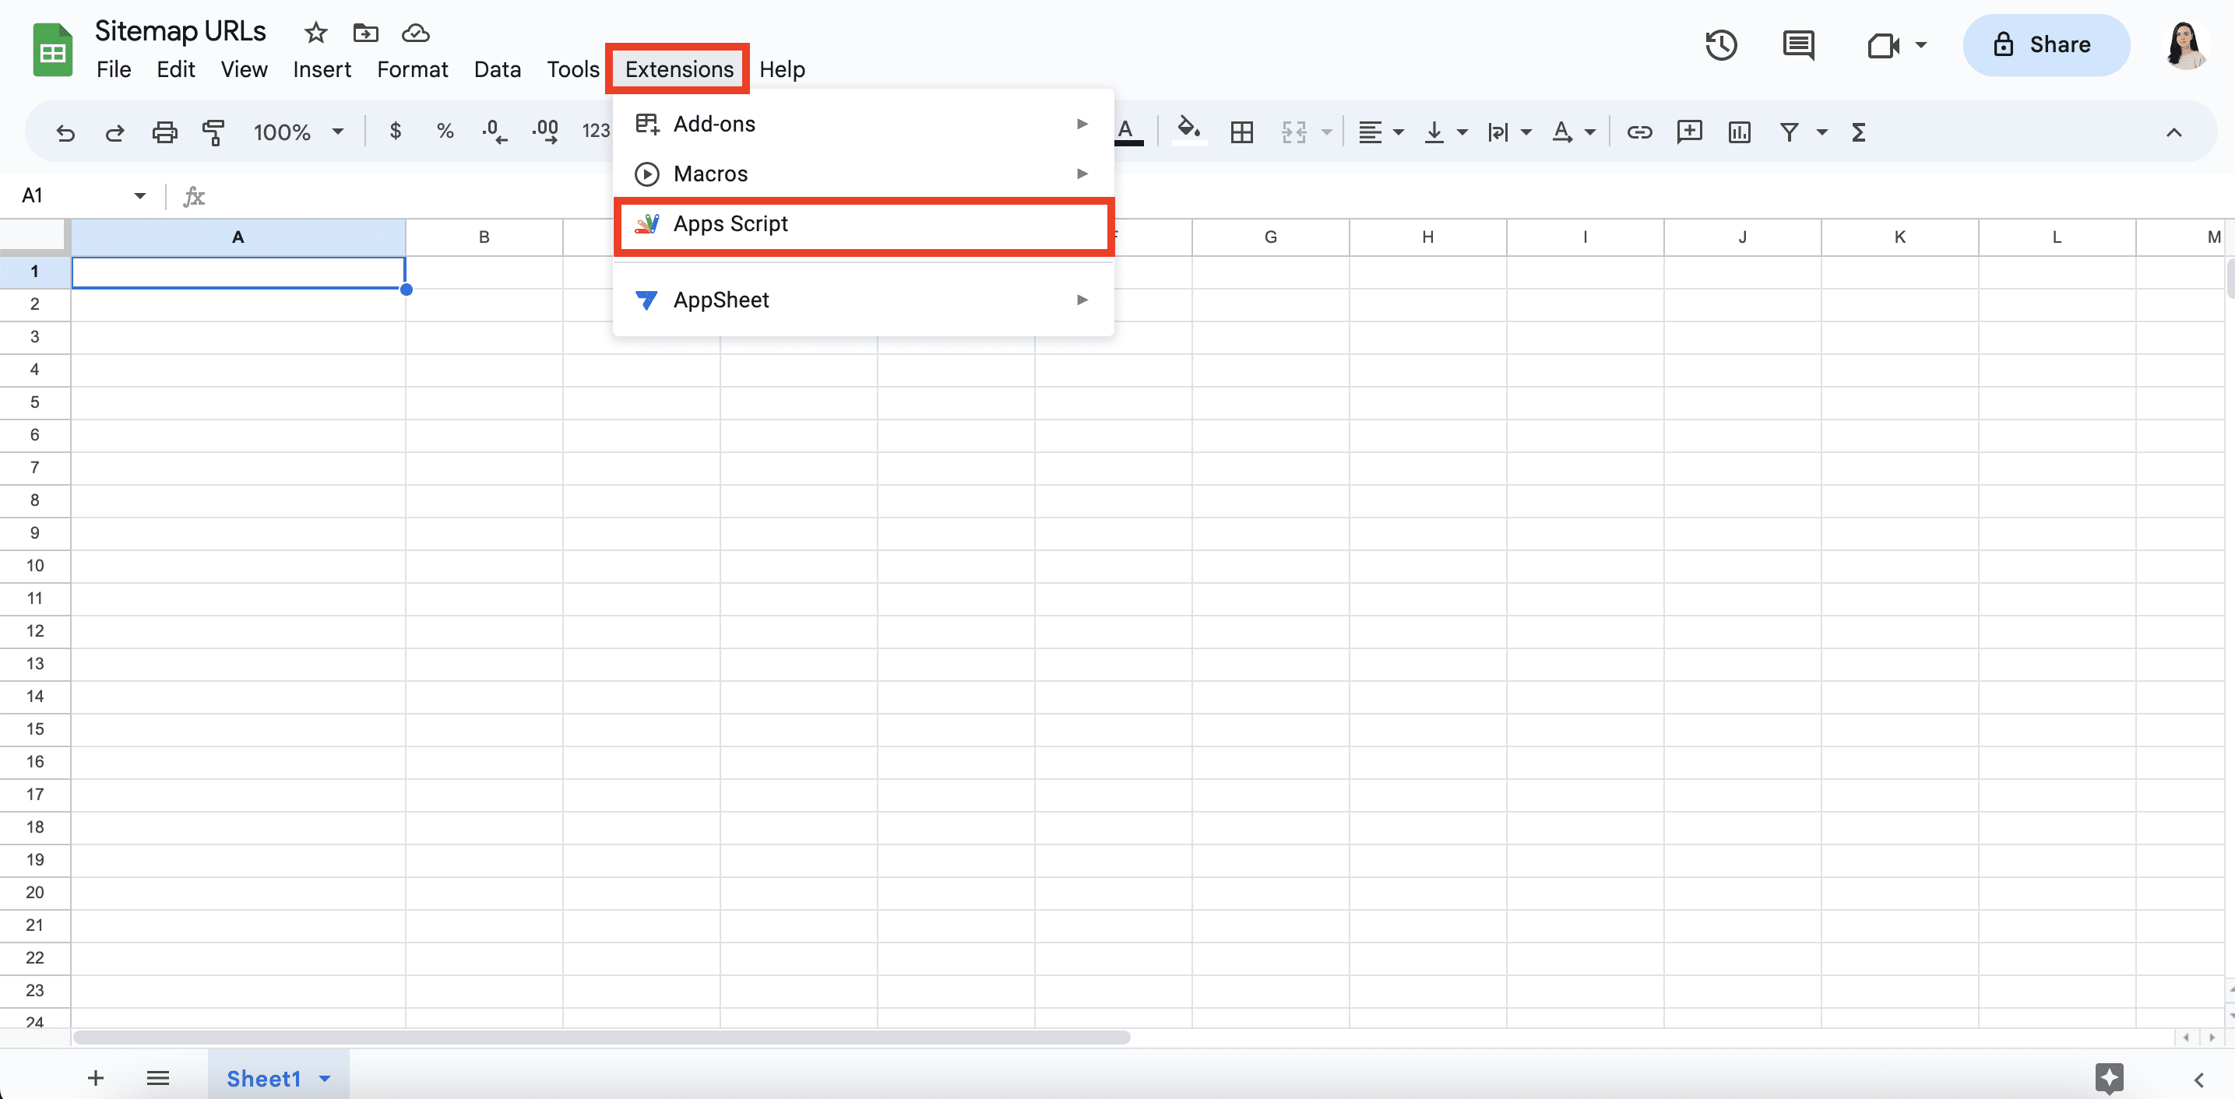This screenshot has height=1099, width=2235.
Task: Open the Data menu
Action: pos(497,69)
